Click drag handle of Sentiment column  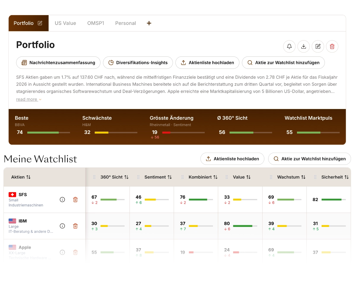click(138, 177)
